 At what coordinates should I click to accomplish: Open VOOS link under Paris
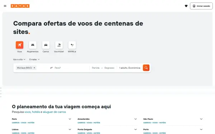pyautogui.click(x=24, y=123)
